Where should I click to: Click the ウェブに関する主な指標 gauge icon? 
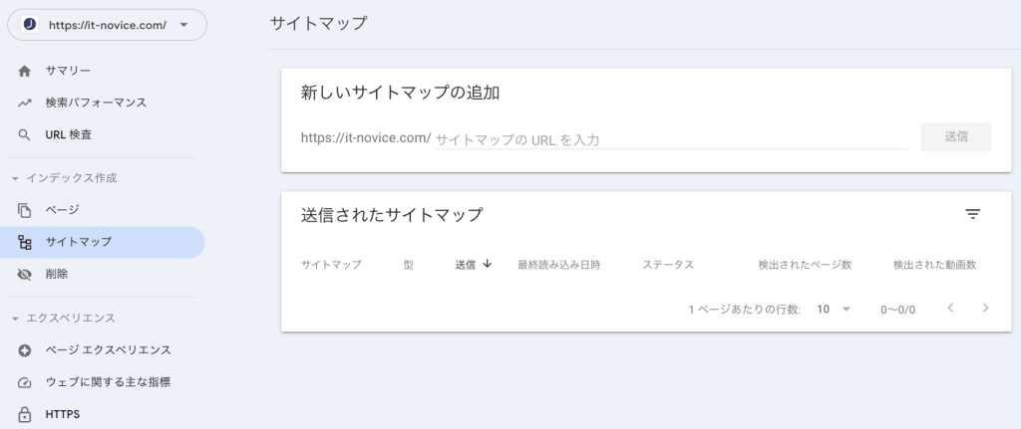coord(25,383)
